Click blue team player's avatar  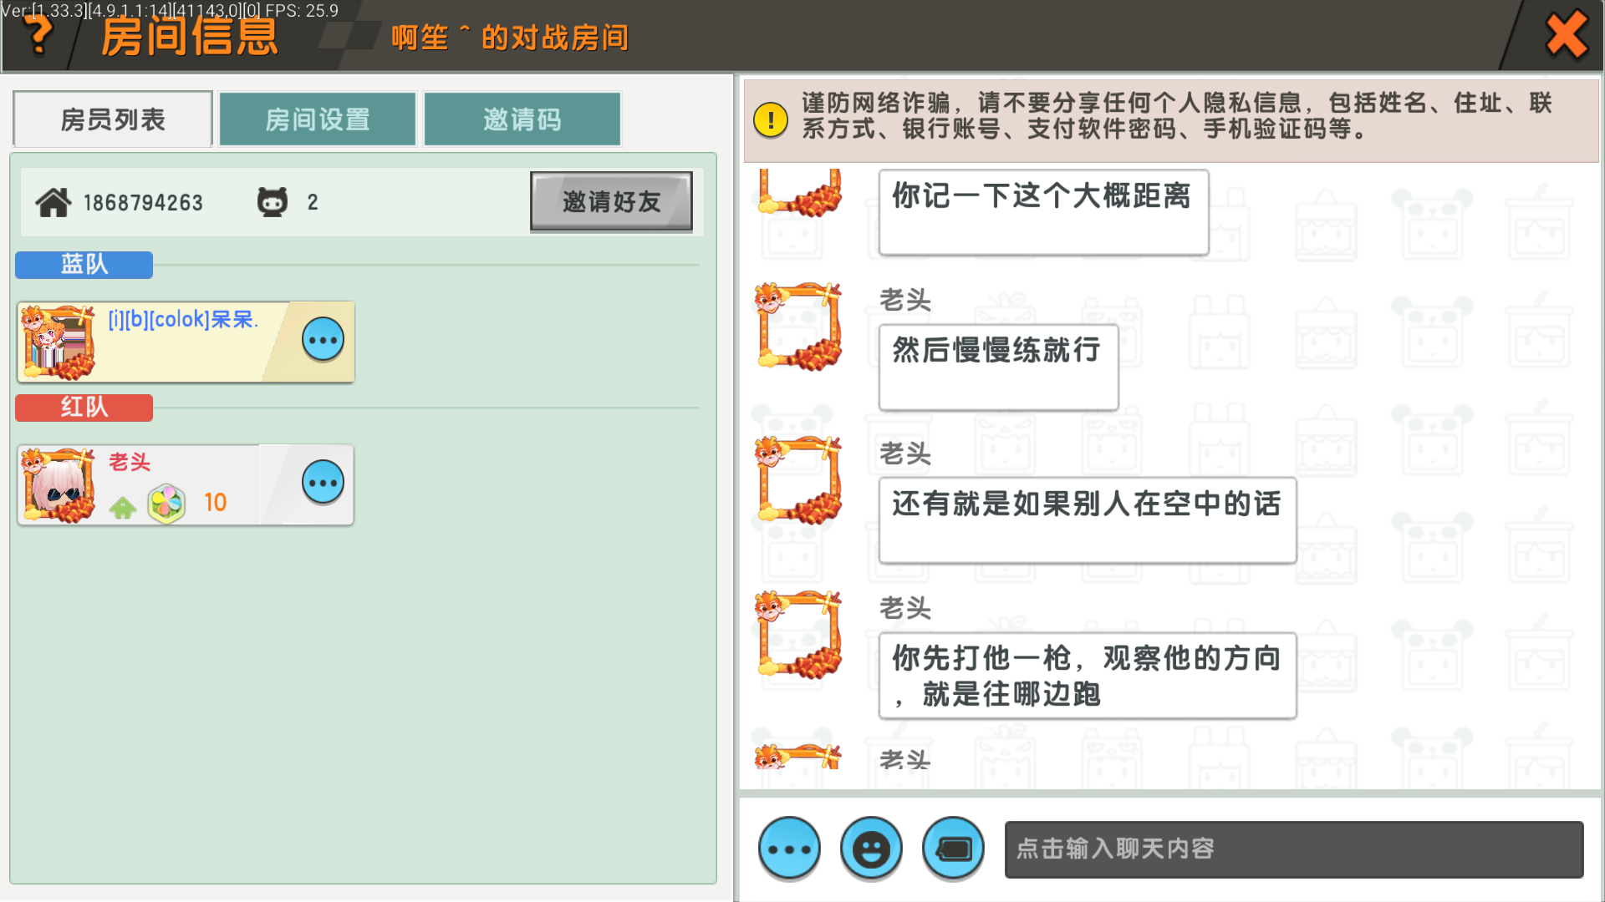(59, 342)
